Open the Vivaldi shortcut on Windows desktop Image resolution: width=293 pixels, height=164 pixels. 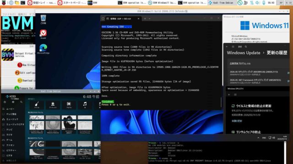pos(43,34)
